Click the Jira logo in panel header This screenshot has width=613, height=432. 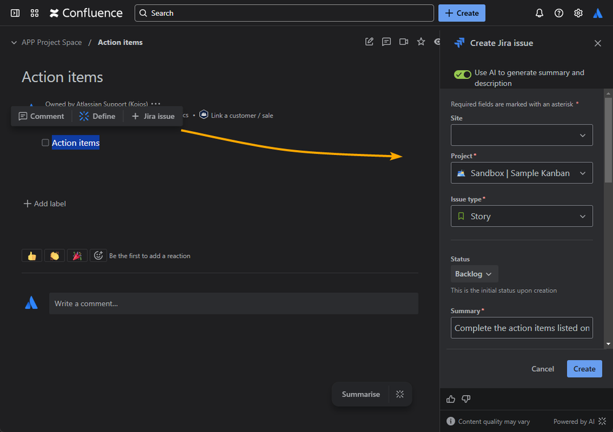pyautogui.click(x=460, y=43)
